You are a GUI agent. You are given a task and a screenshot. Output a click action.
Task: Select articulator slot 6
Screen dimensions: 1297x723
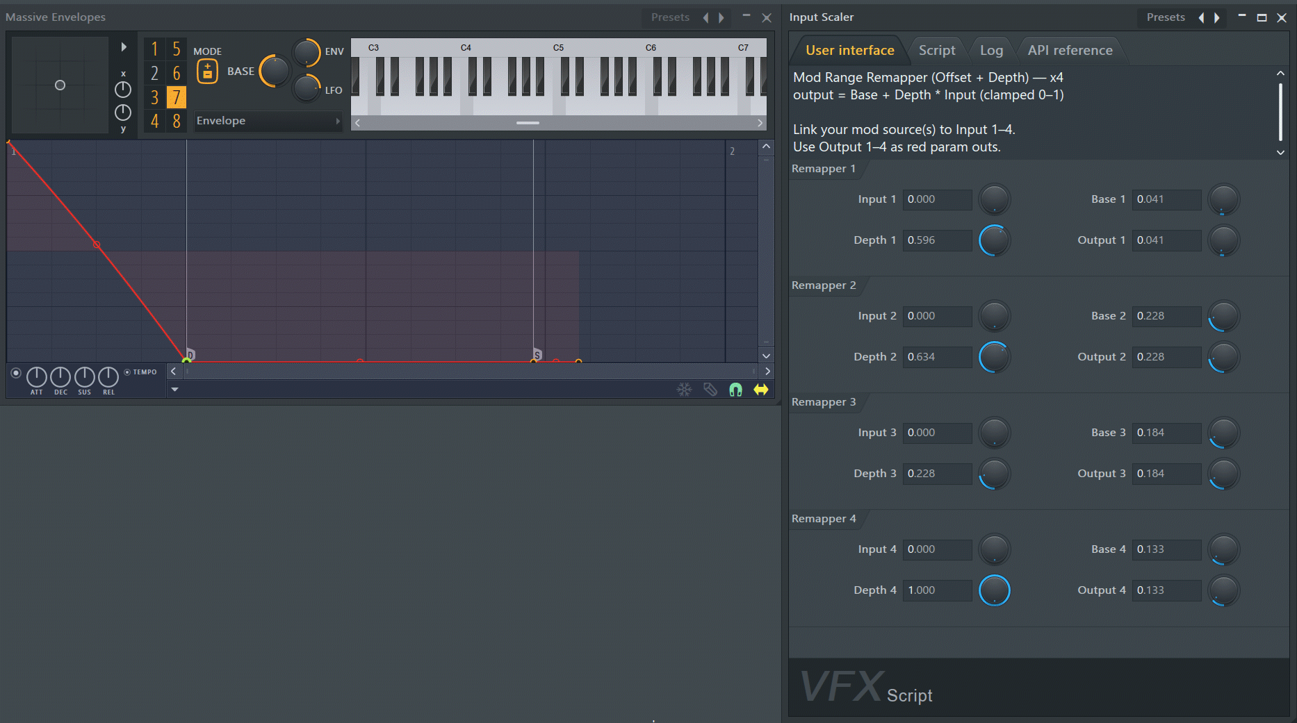pos(177,73)
